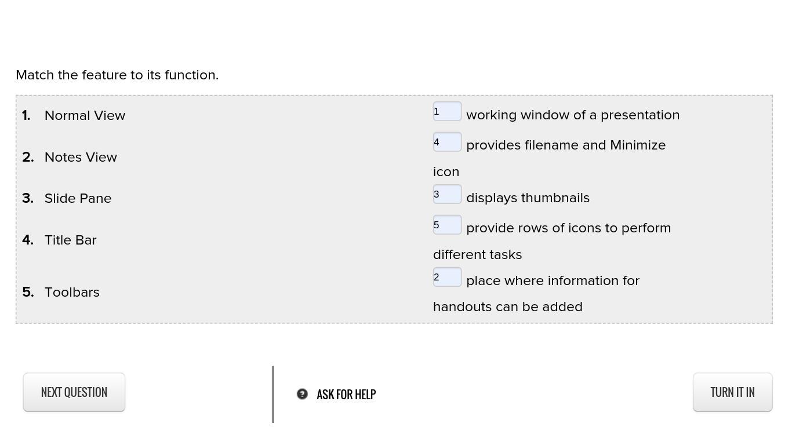Click the Ask For Help link text
This screenshot has height=445, width=792.
click(x=346, y=395)
